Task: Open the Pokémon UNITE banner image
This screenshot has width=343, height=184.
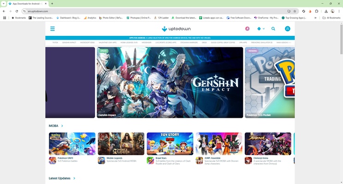Action: coord(72,144)
